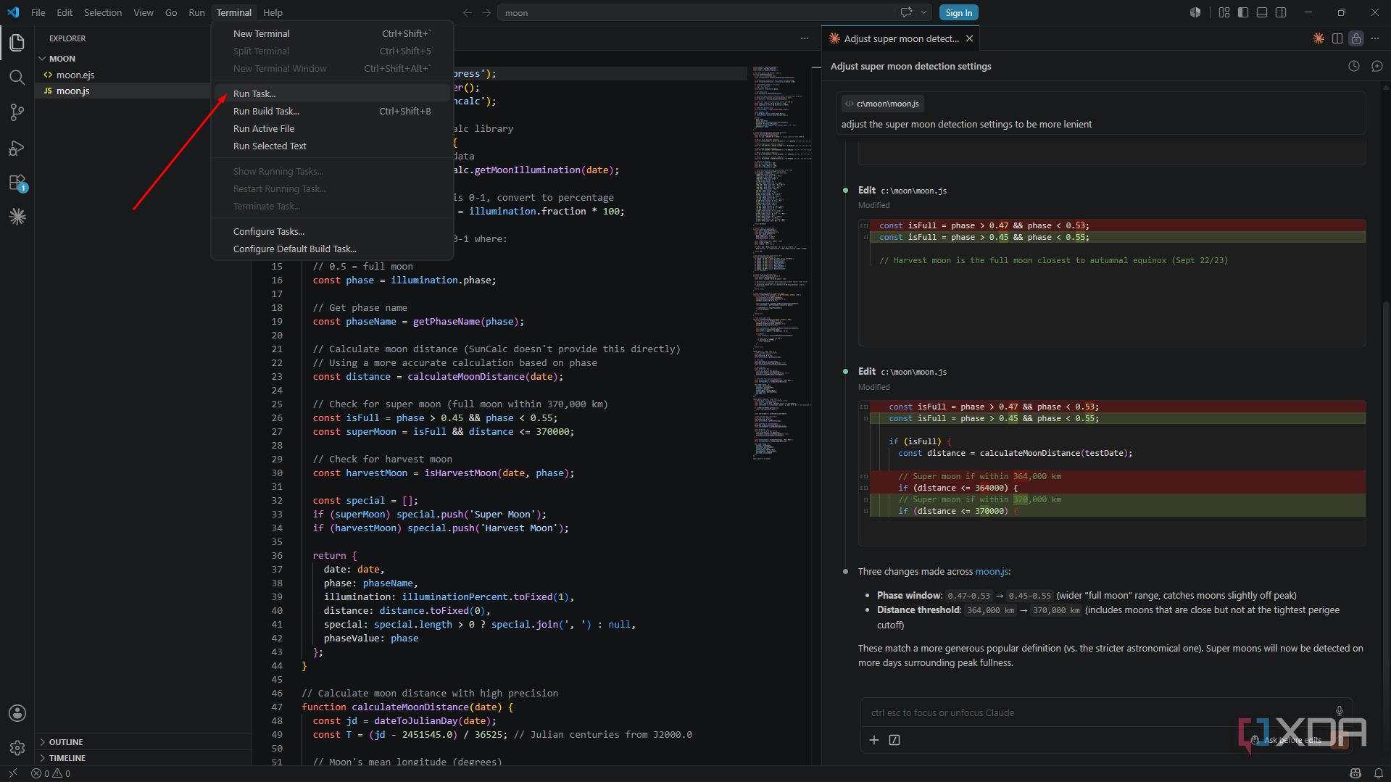Image resolution: width=1391 pixels, height=782 pixels.
Task: Open editor more actions ellipsis
Action: click(805, 38)
